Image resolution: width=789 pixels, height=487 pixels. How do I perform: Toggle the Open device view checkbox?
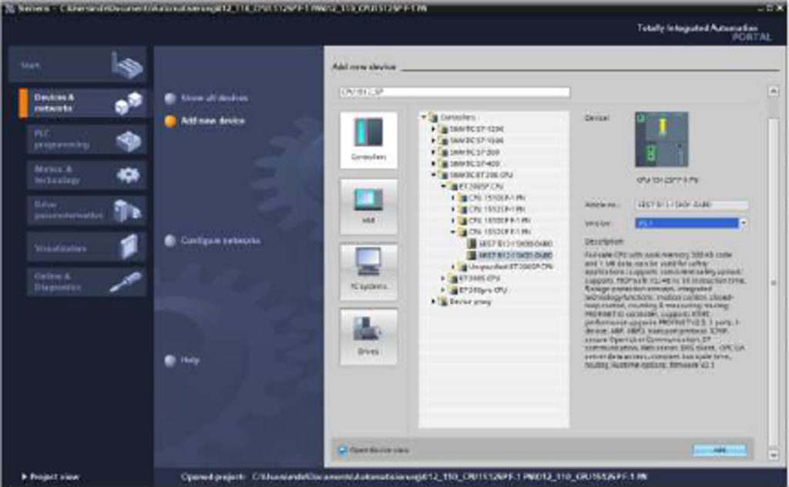[343, 449]
